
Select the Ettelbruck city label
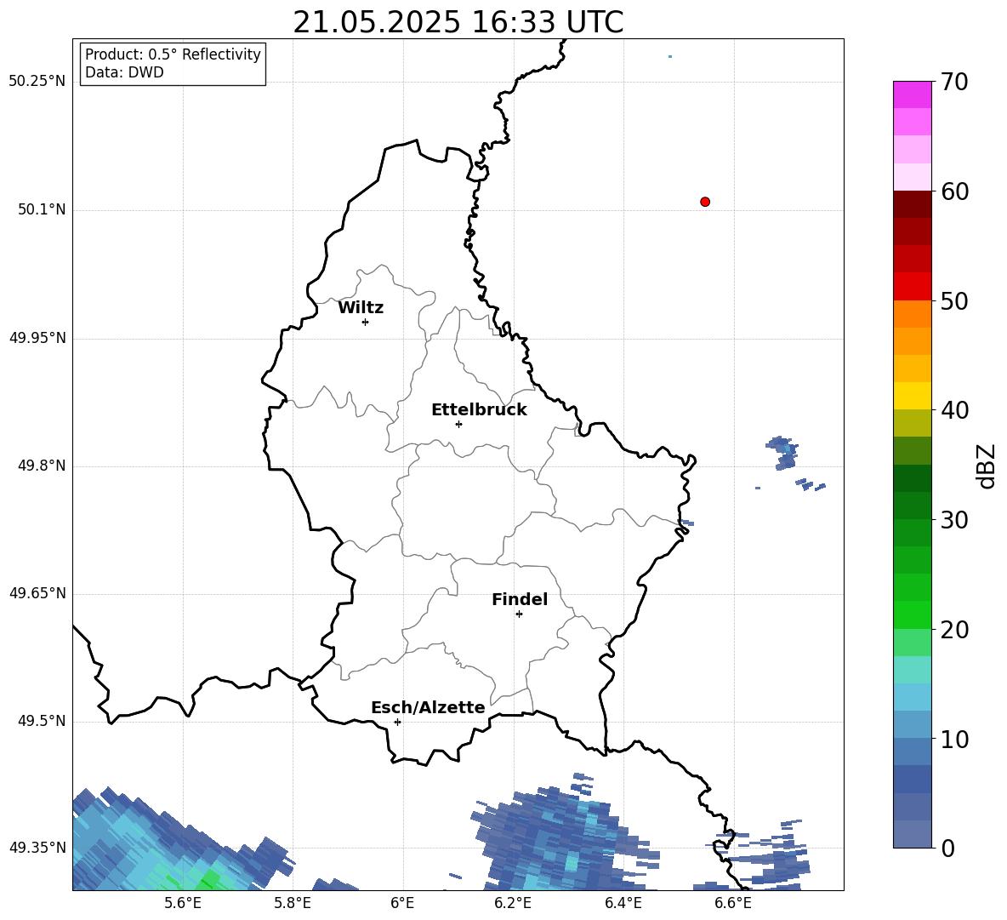[479, 410]
